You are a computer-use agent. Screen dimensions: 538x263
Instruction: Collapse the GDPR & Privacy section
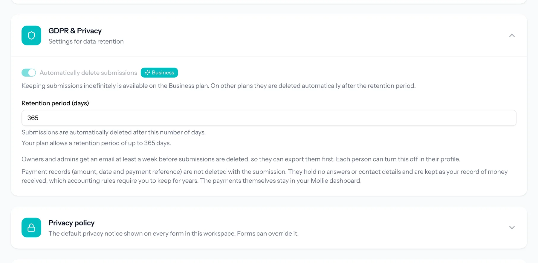click(x=512, y=36)
